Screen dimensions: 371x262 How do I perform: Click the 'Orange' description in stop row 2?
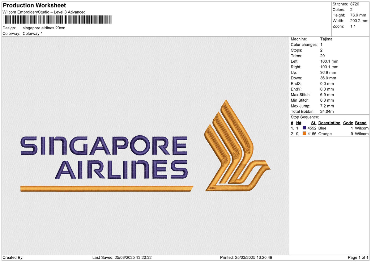[325, 134]
